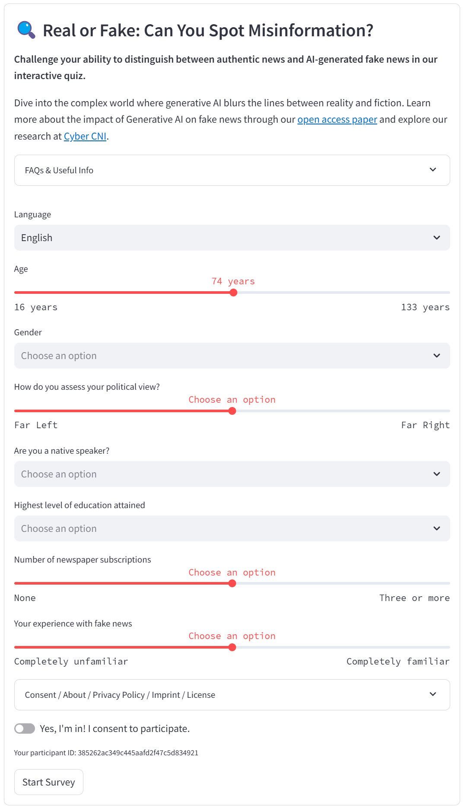
Task: Open the open access paper link
Action: click(x=337, y=120)
